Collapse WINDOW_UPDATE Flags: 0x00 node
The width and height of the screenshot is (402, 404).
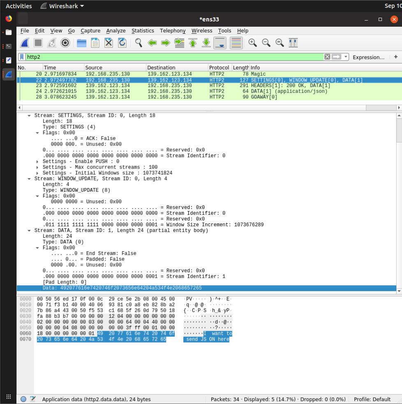click(37, 196)
